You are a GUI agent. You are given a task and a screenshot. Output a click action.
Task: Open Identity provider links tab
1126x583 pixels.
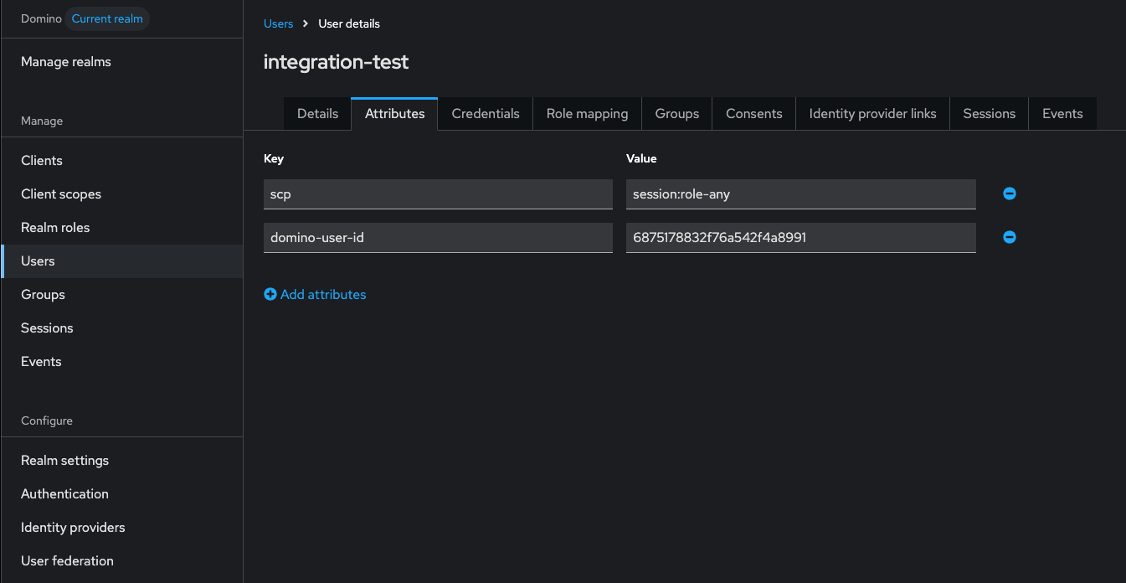click(x=872, y=114)
